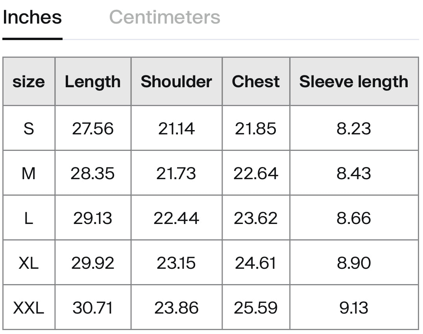This screenshot has height=334, width=423.
Task: Select the L size row label
Action: pyautogui.click(x=29, y=218)
